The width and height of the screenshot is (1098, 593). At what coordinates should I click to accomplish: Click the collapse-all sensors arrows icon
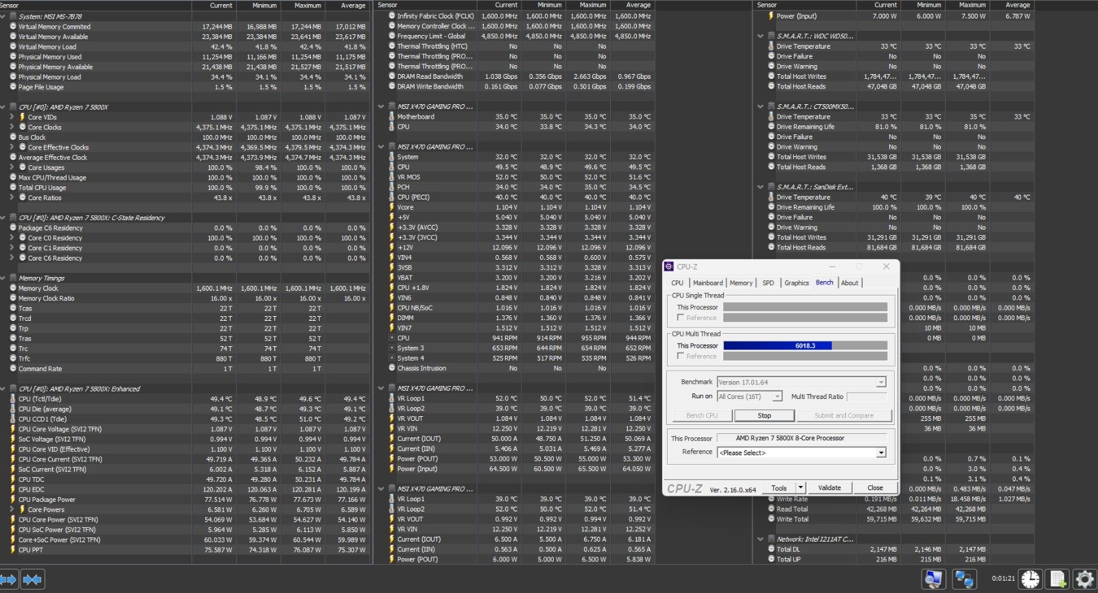tap(32, 579)
